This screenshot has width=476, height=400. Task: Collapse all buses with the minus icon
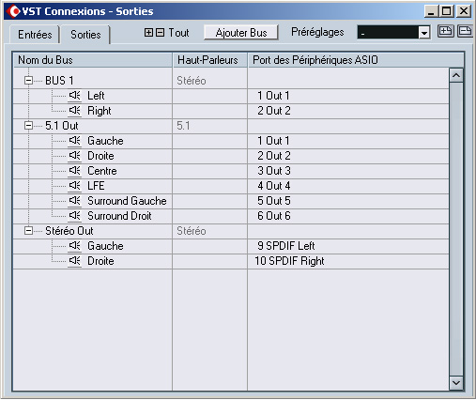(160, 33)
